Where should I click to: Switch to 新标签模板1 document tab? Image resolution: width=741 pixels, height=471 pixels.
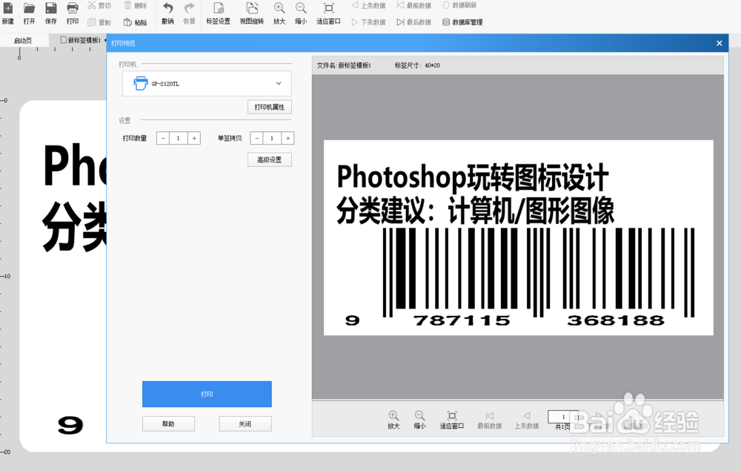tap(80, 41)
